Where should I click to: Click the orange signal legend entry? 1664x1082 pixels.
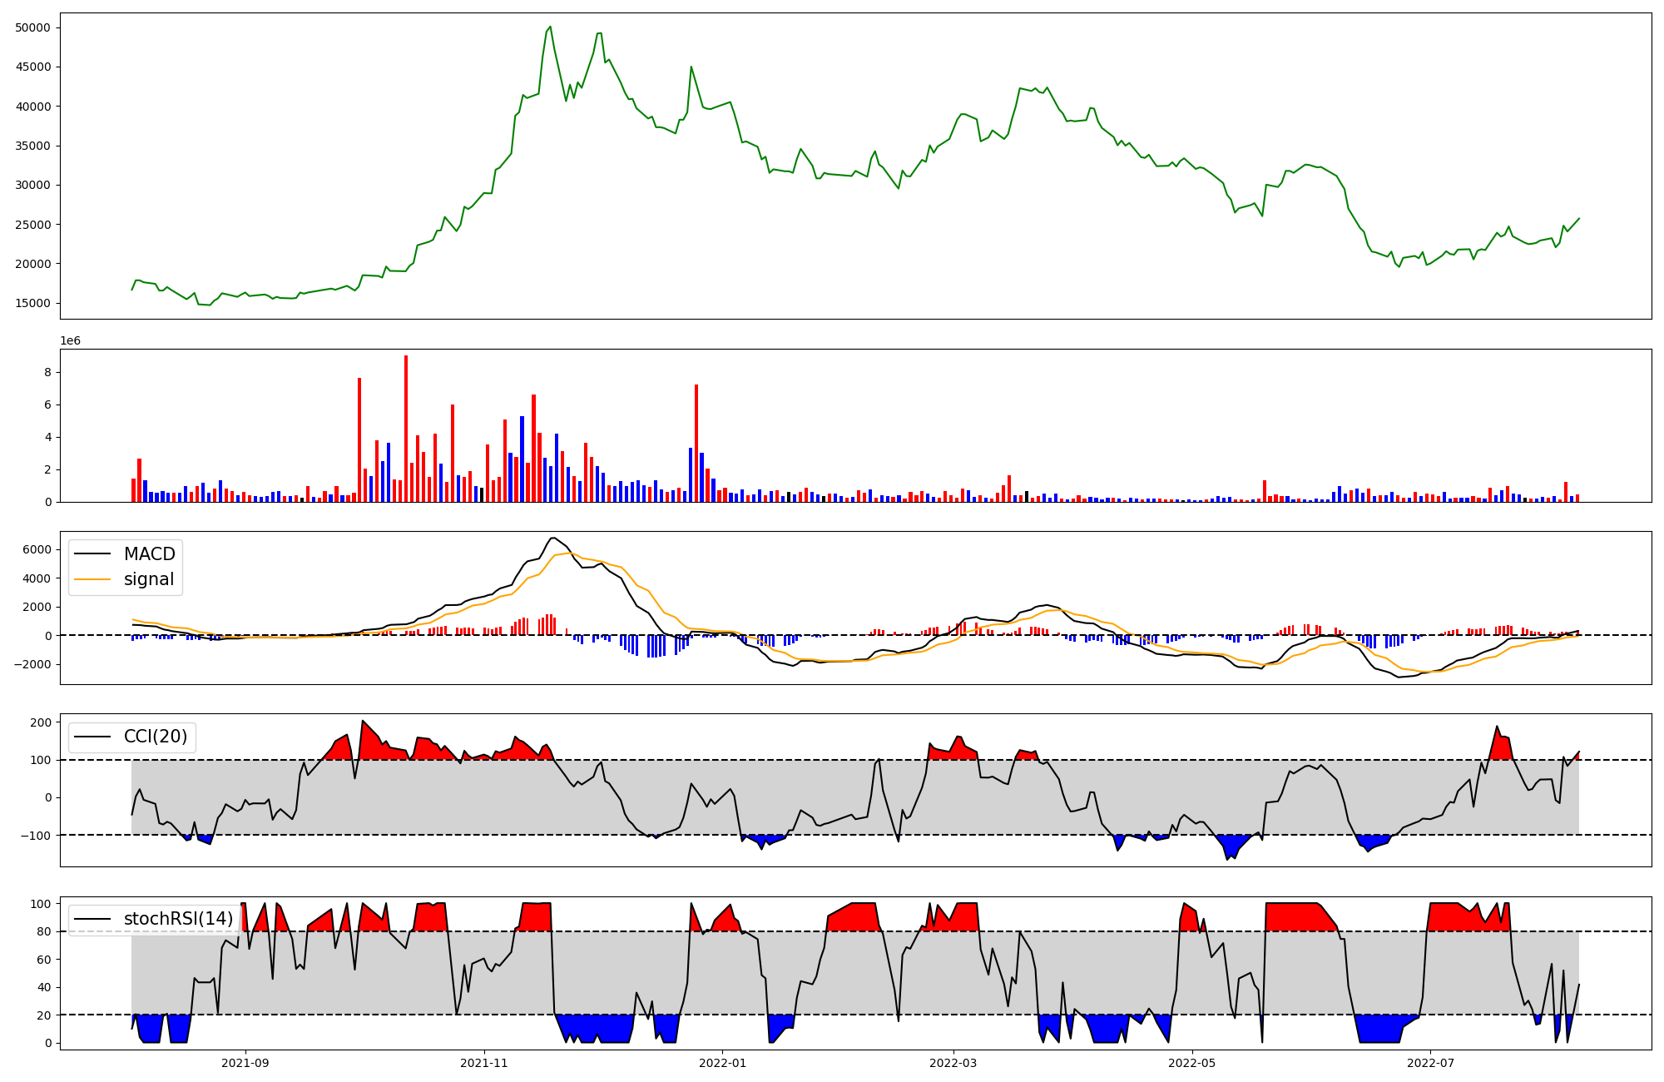click(149, 579)
